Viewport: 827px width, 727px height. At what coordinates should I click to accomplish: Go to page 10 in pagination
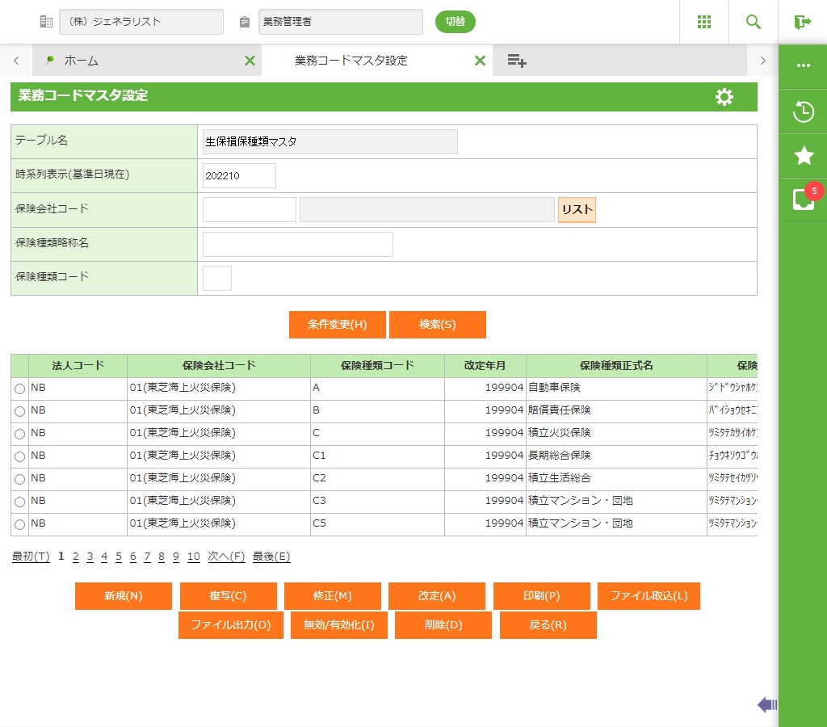tap(193, 557)
